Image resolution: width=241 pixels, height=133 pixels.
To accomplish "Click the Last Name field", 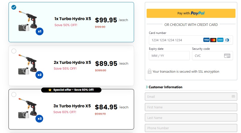I will pyautogui.click(x=191, y=118).
